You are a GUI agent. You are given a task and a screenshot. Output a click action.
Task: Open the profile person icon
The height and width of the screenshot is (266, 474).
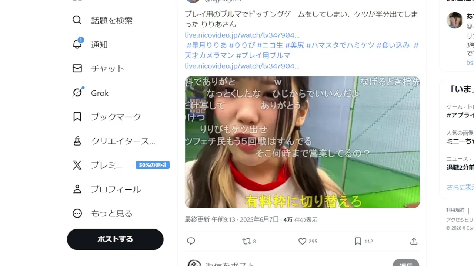coord(77,189)
